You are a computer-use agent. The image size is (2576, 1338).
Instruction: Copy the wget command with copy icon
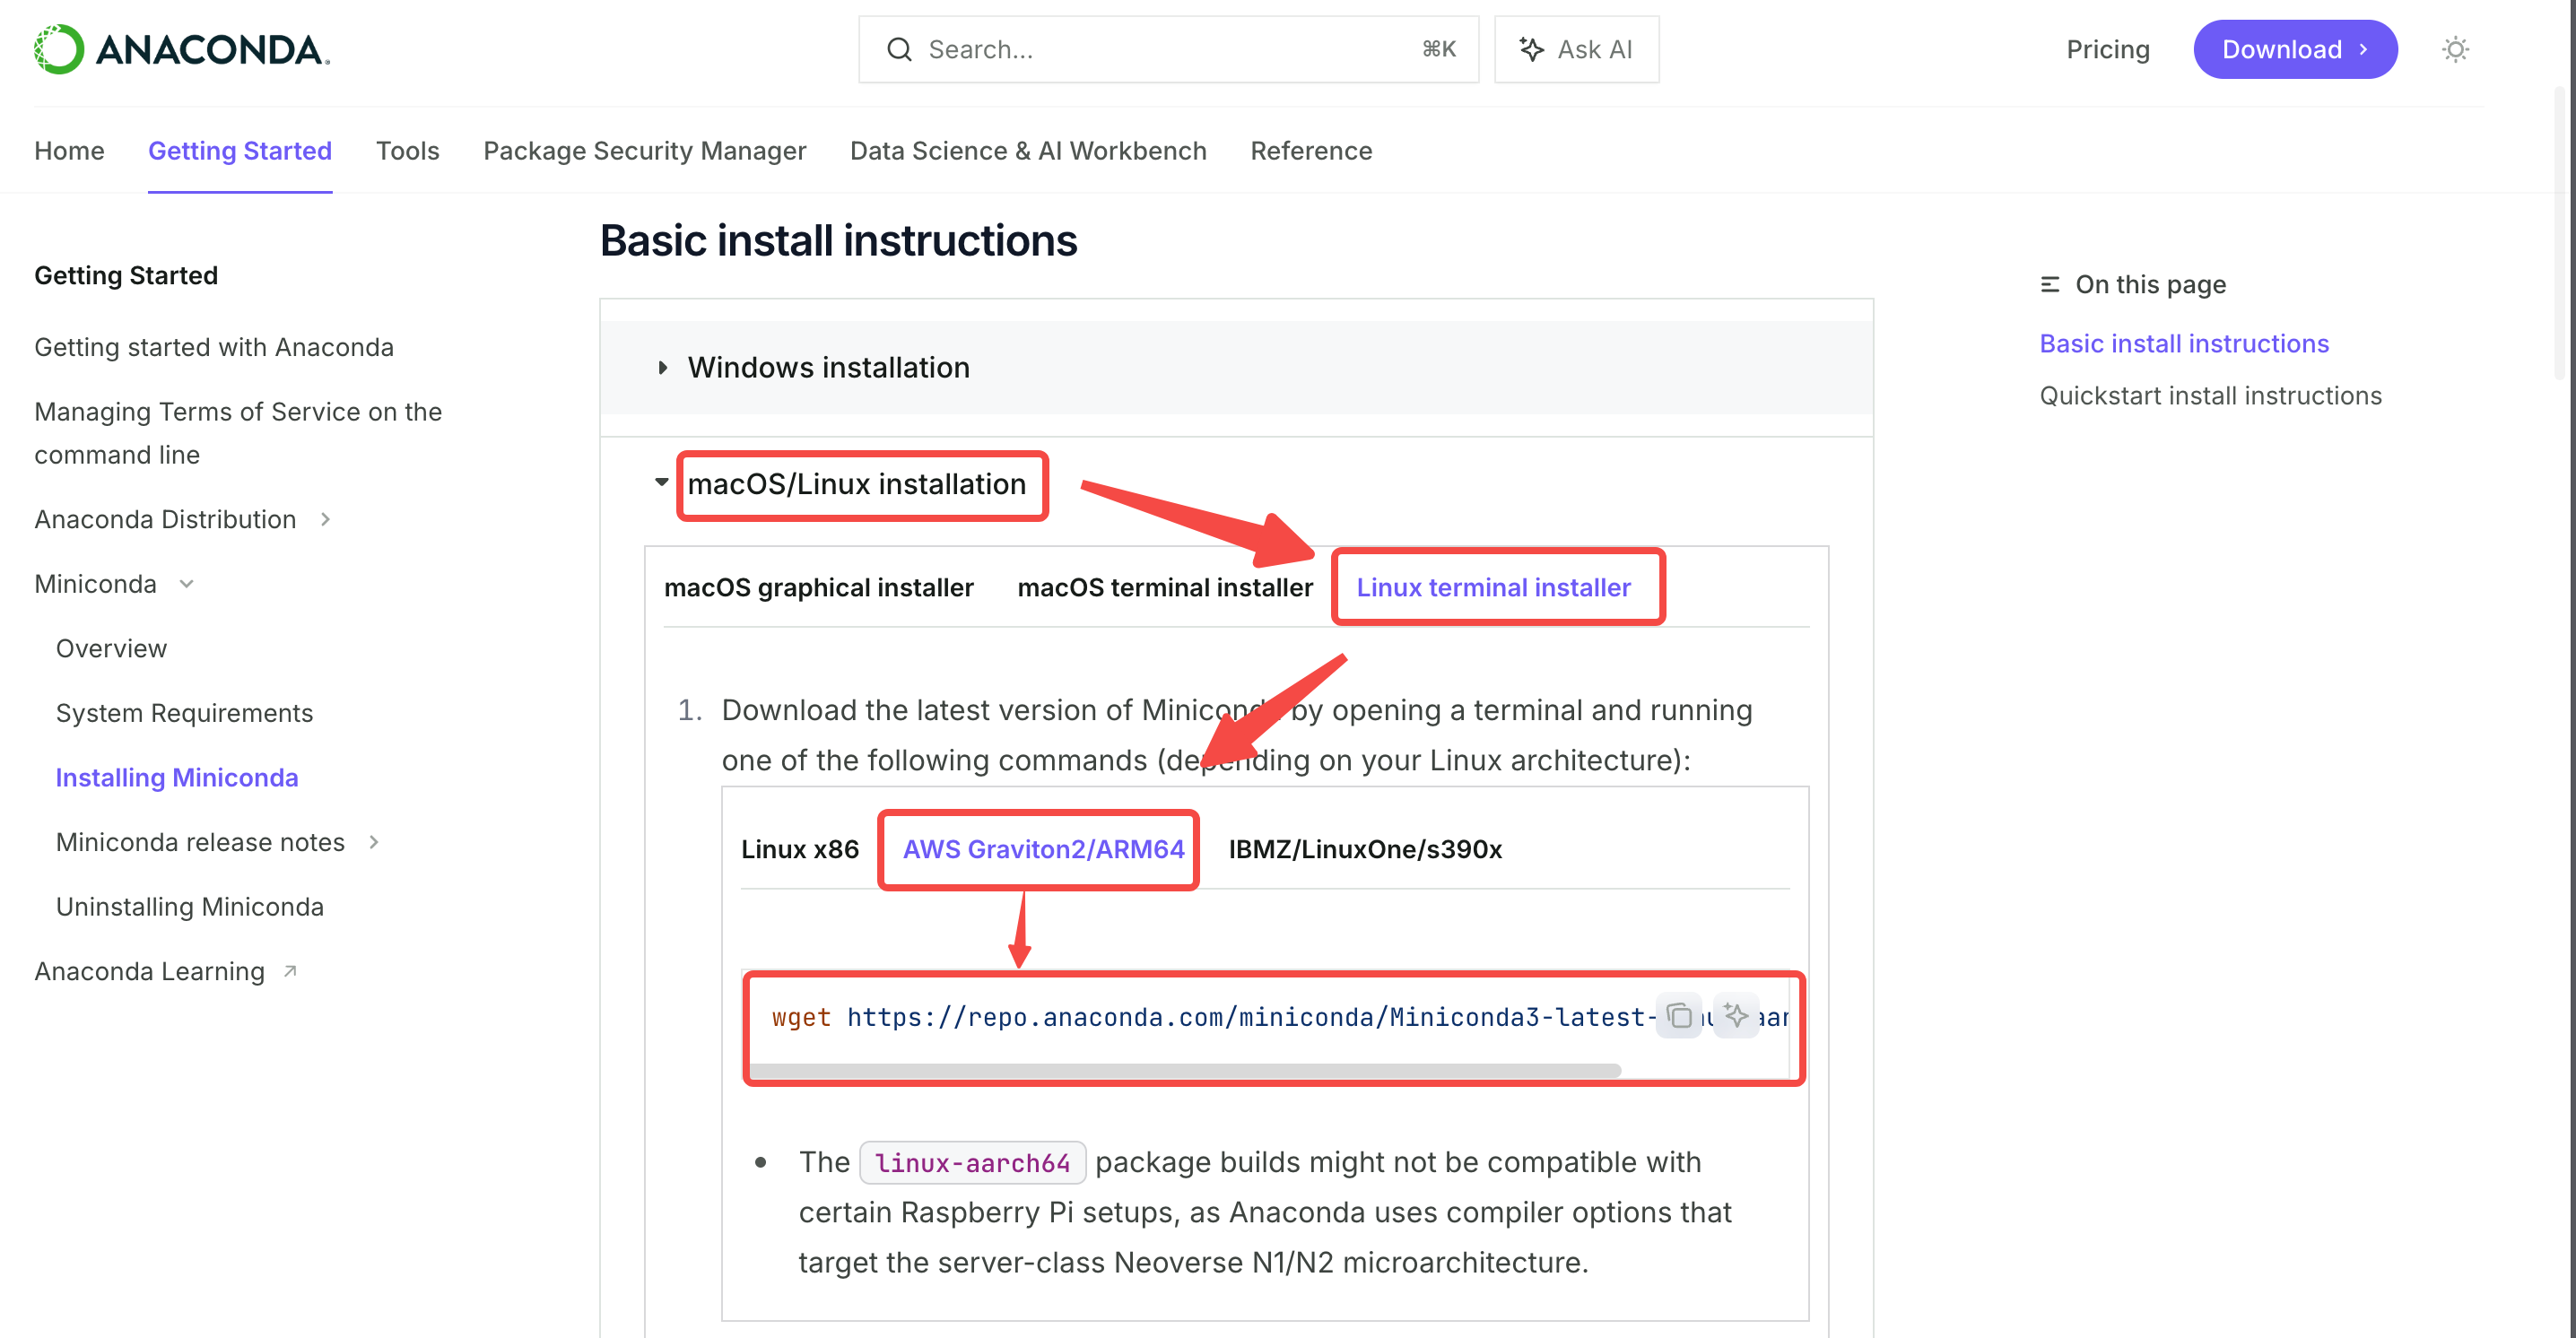[1679, 1016]
